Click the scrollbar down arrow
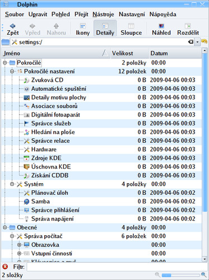The height and width of the screenshot is (280, 209). [x=205, y=259]
